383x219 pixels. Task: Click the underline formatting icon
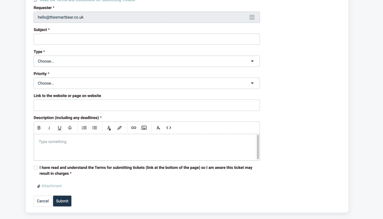(59, 128)
